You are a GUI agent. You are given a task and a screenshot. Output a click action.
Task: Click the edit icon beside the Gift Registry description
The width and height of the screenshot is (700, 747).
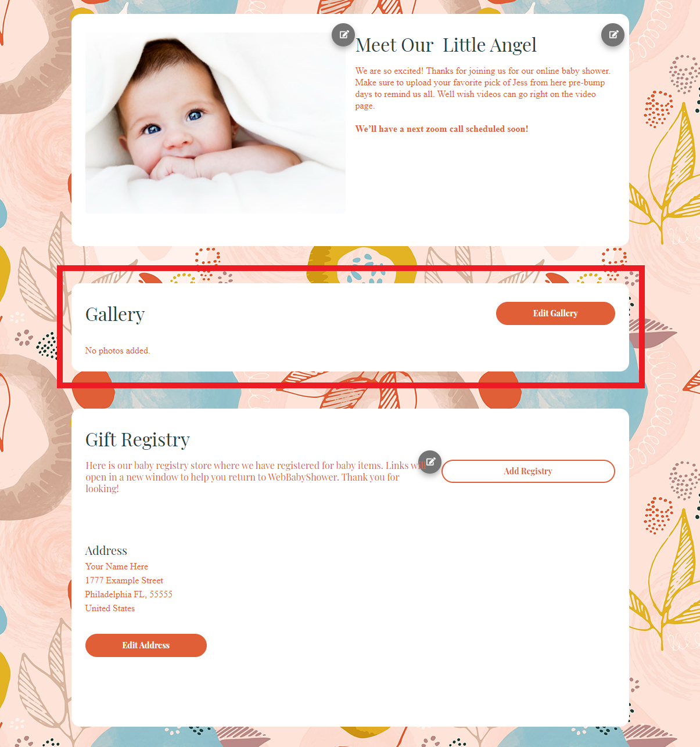(x=430, y=462)
